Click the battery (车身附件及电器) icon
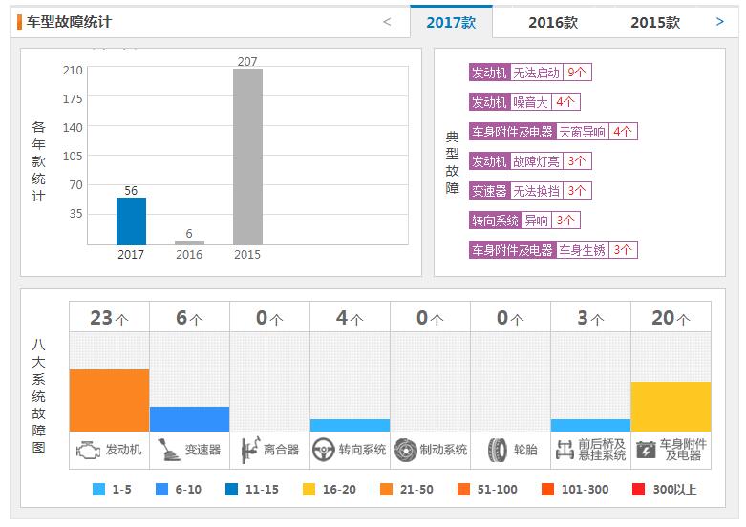The height and width of the screenshot is (527, 746). pos(646,450)
